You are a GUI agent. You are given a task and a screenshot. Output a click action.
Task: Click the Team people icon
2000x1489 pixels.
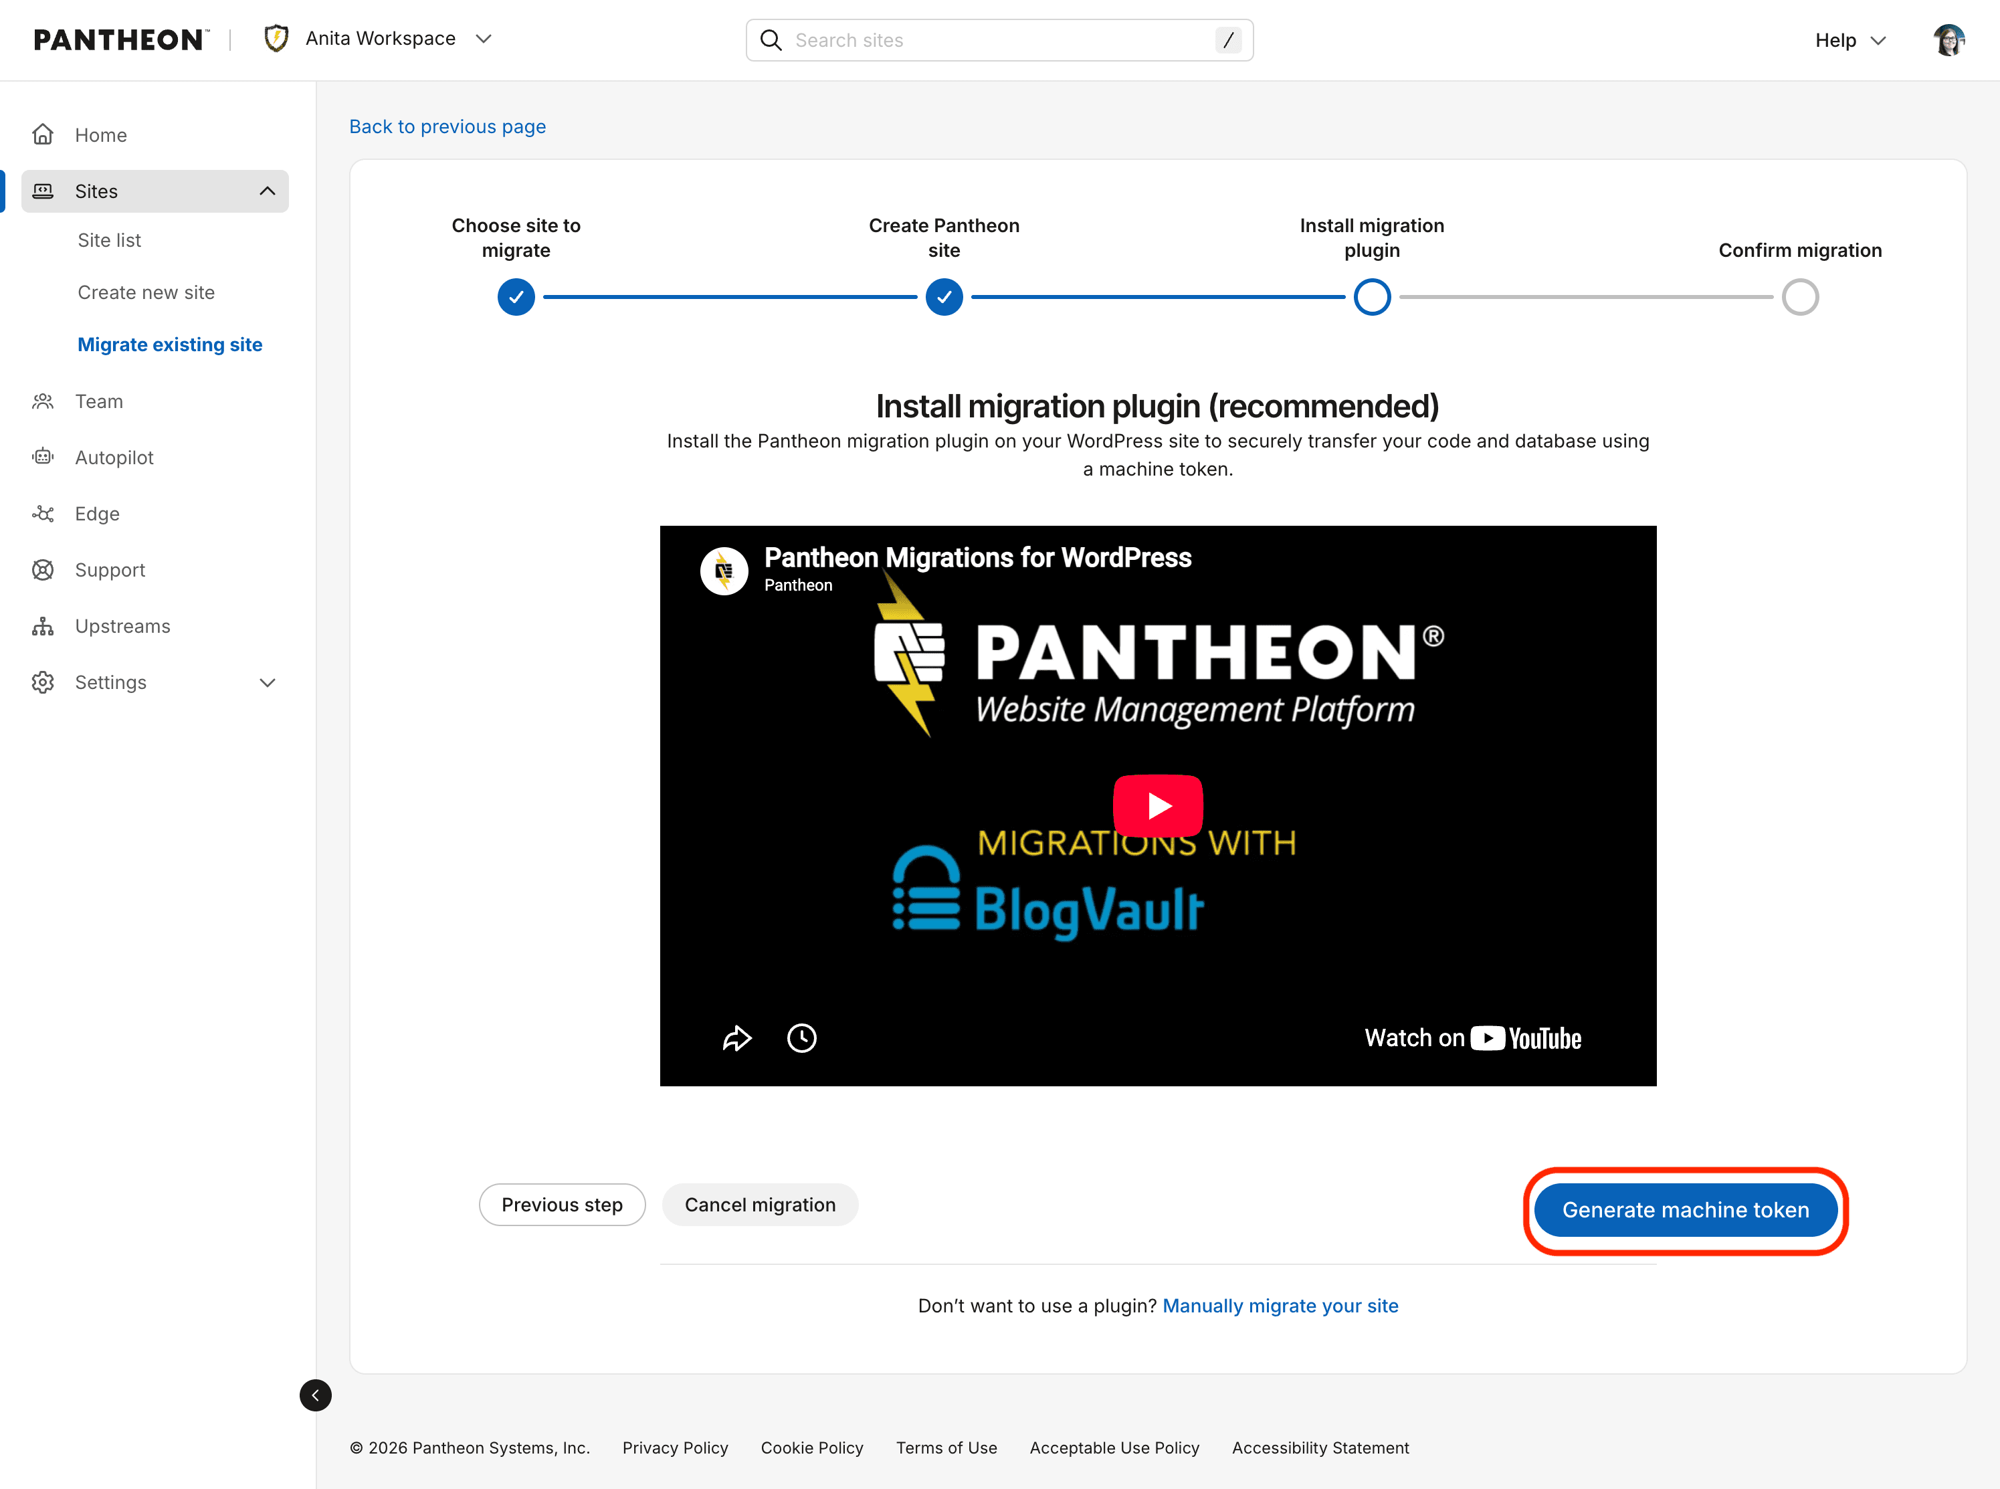(42, 402)
